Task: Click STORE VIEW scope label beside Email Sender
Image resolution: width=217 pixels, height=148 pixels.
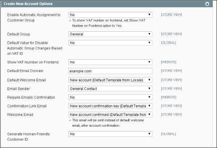Action: click(x=171, y=89)
